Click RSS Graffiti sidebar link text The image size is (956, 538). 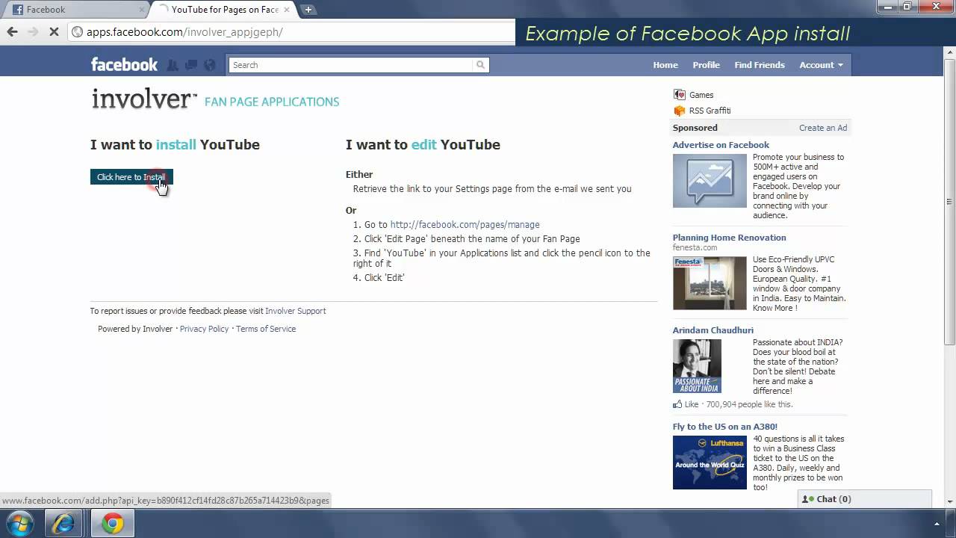click(x=710, y=111)
